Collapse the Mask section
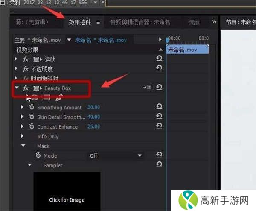256x211 pixels. (23, 146)
